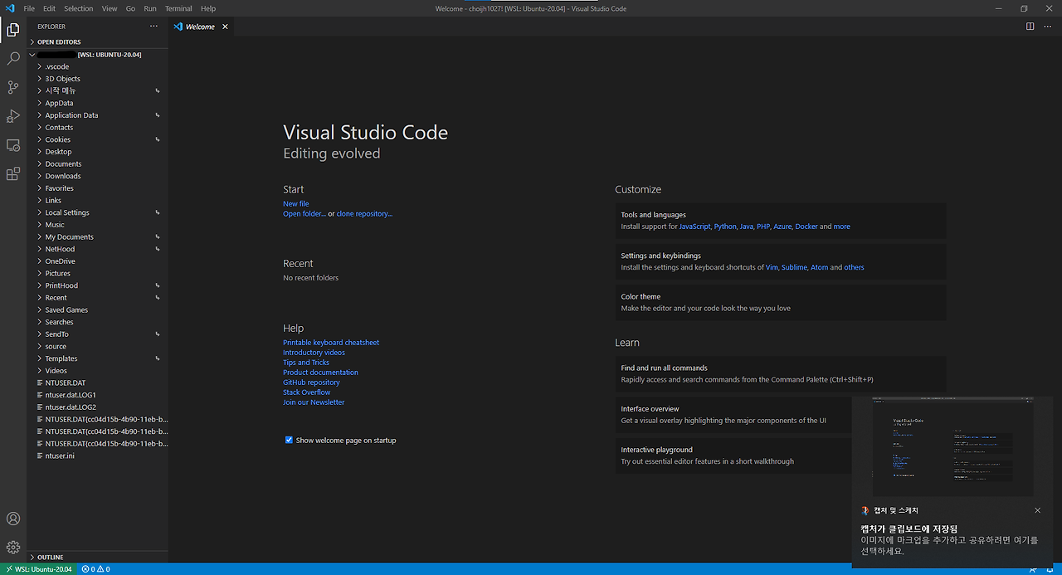Open the Go menu
1062x575 pixels.
click(130, 8)
